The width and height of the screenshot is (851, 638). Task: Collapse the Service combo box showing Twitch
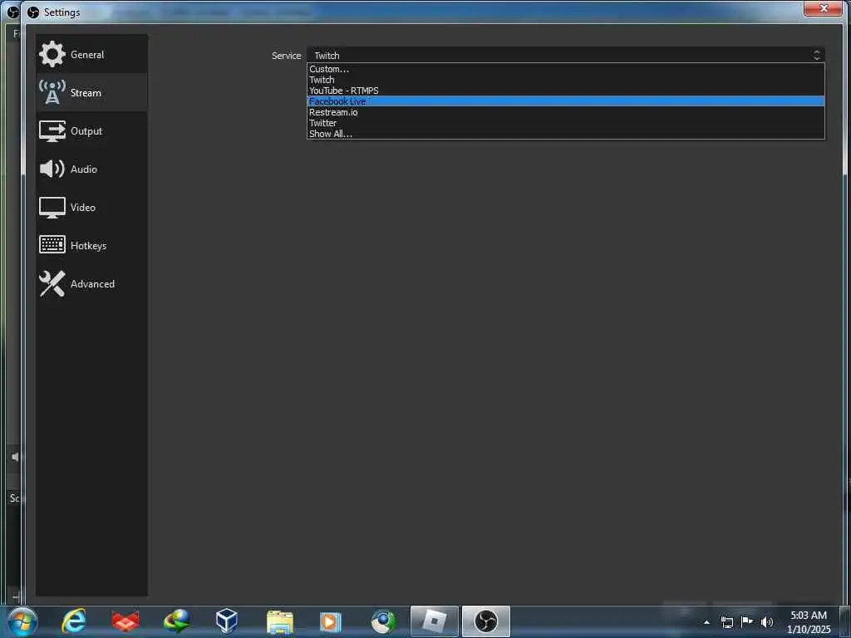click(565, 55)
